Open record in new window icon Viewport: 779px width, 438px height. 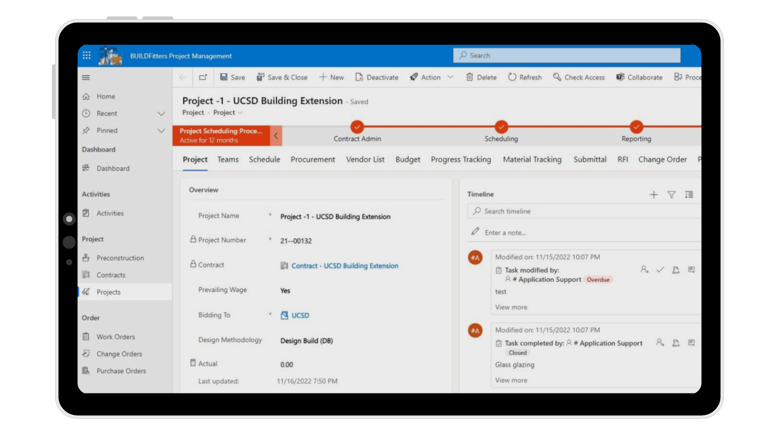pyautogui.click(x=203, y=77)
